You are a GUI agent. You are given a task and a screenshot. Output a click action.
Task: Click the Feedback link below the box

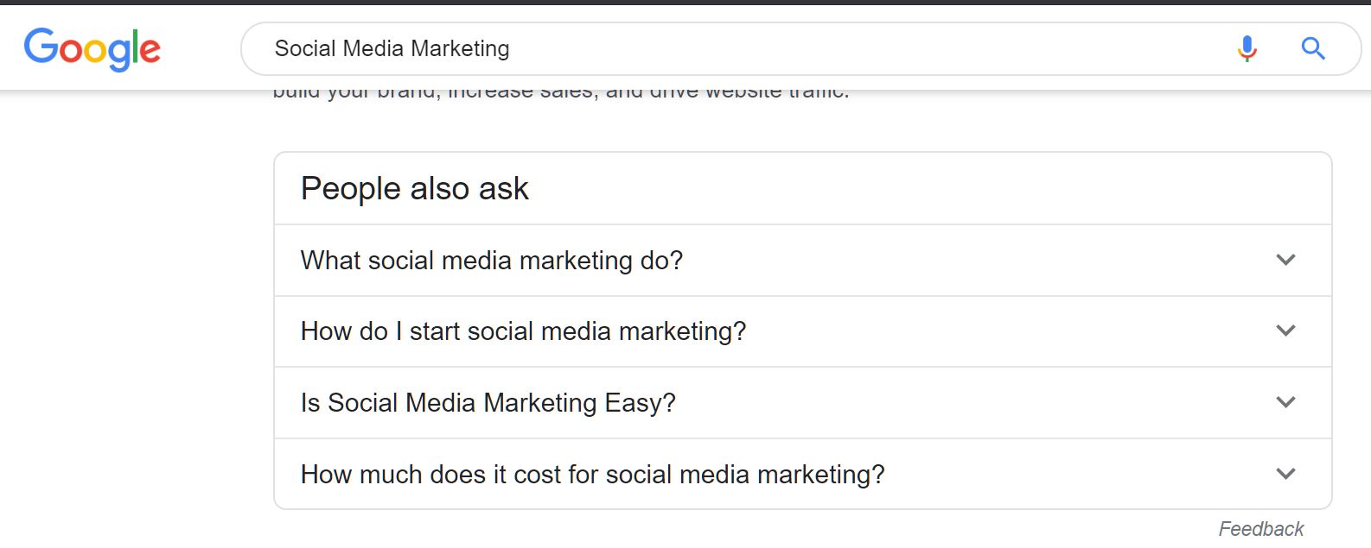(1260, 529)
